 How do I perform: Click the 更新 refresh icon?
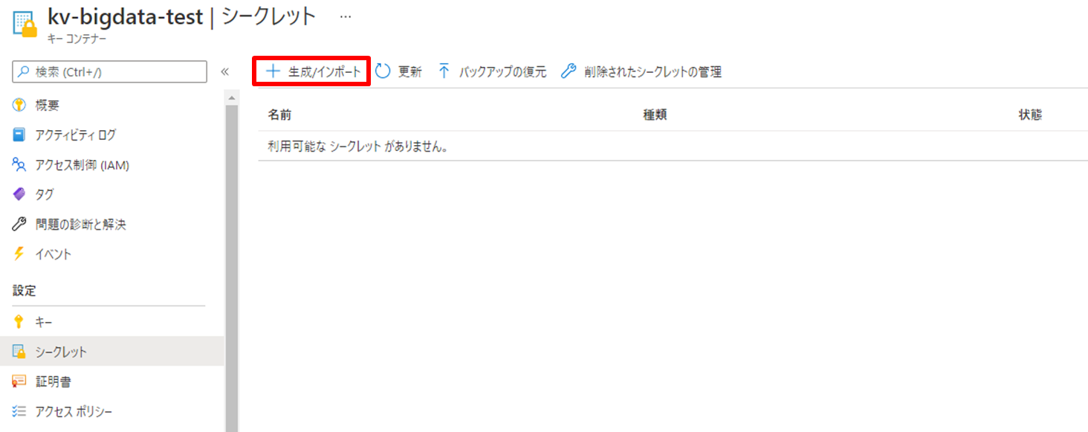tap(383, 71)
